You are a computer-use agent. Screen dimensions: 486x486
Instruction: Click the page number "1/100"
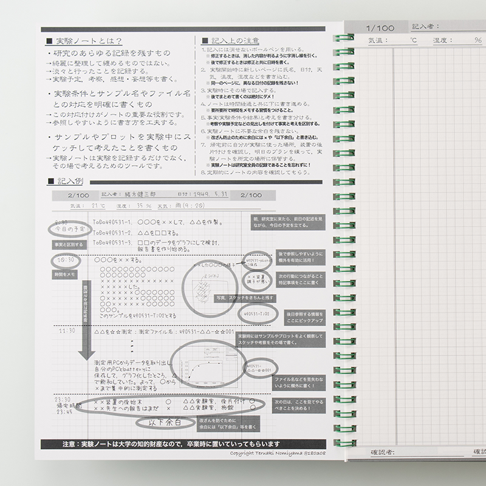380,28
